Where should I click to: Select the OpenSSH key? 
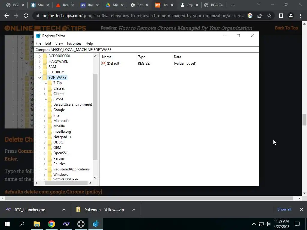(x=61, y=153)
